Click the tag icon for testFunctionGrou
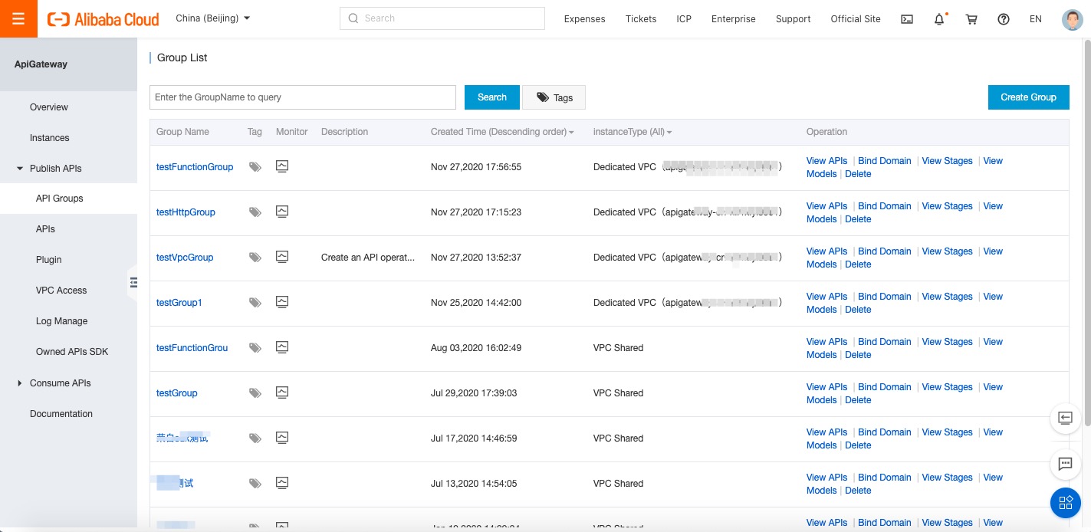Image resolution: width=1091 pixels, height=532 pixels. (255, 347)
